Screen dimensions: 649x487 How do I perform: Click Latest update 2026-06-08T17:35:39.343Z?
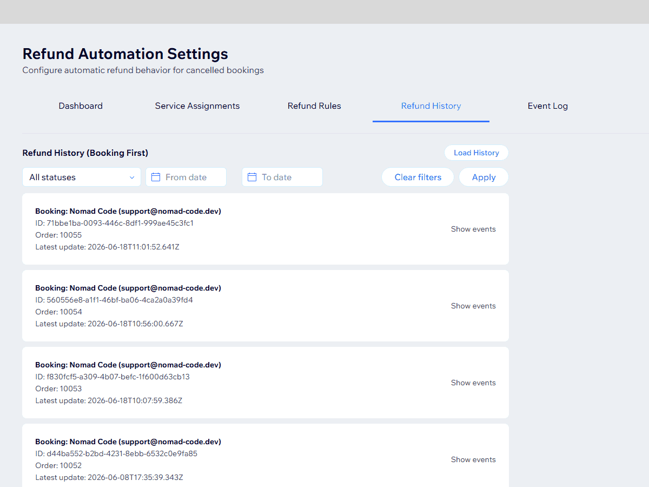[x=109, y=477]
